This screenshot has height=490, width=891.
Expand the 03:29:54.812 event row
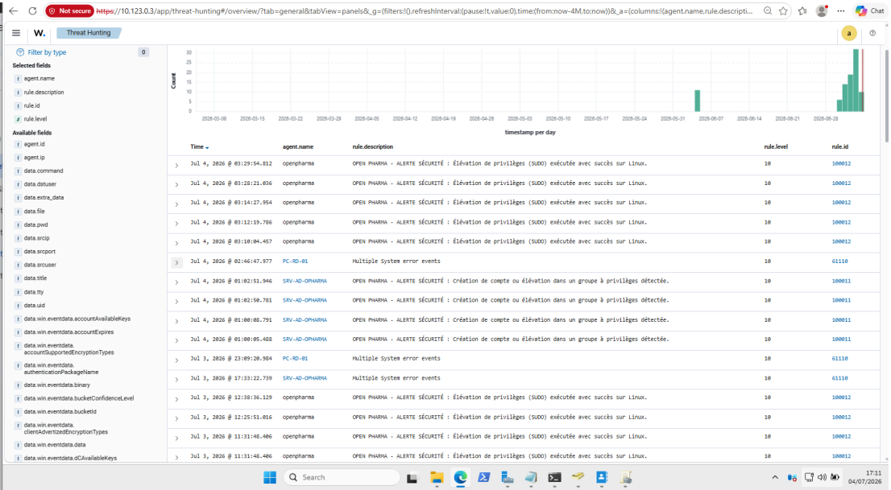[x=176, y=165]
